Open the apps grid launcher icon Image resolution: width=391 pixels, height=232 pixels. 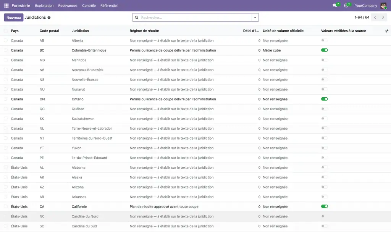(x=6, y=5)
